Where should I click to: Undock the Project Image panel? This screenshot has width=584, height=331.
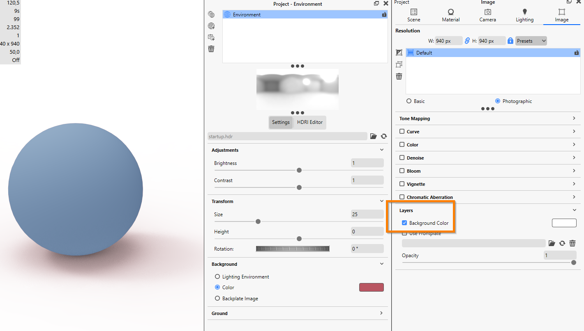pyautogui.click(x=570, y=2)
